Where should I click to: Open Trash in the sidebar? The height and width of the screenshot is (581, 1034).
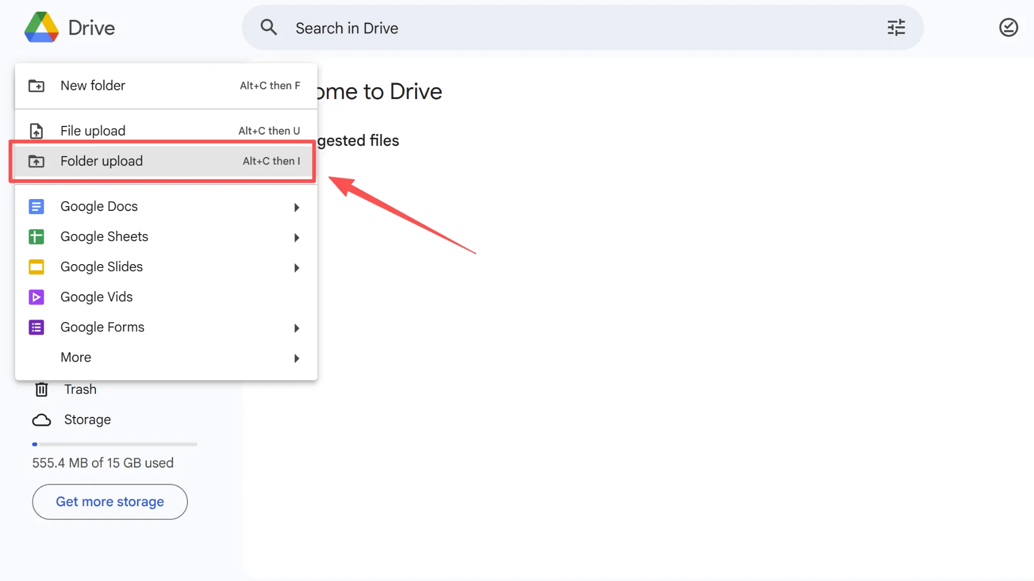point(80,389)
